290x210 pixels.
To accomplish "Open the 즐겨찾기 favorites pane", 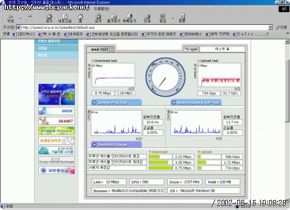I will click(114, 18).
